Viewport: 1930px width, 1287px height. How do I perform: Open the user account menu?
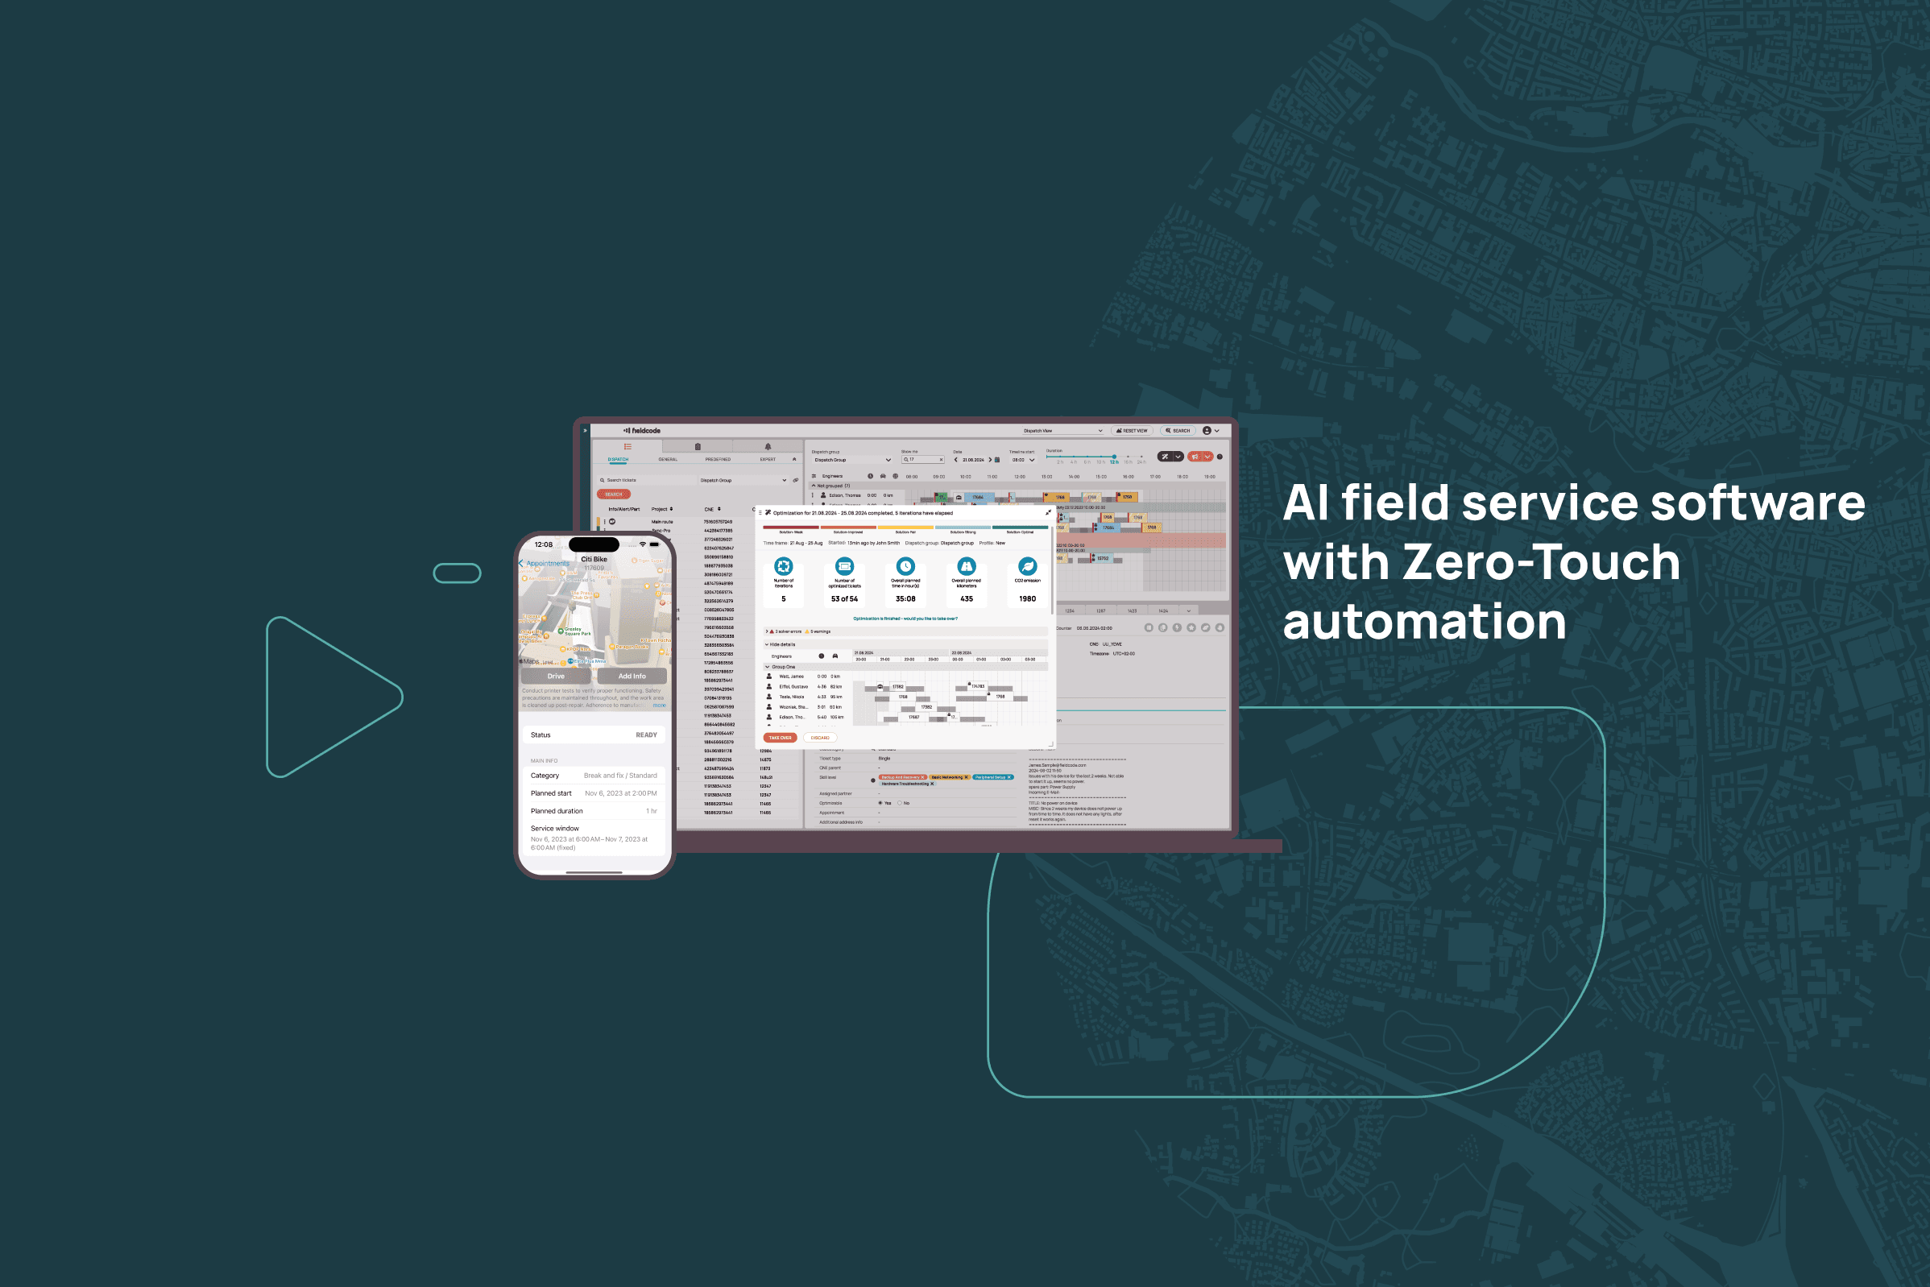click(1211, 430)
